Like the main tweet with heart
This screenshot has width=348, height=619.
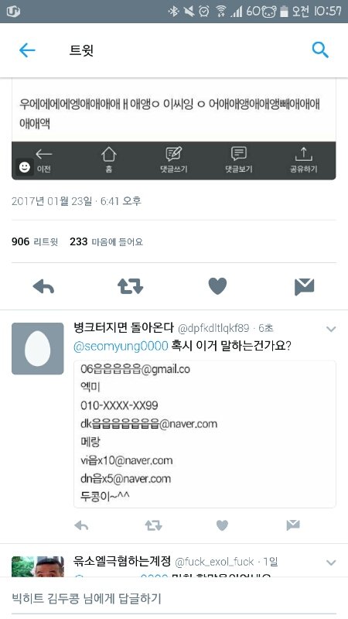click(x=217, y=286)
